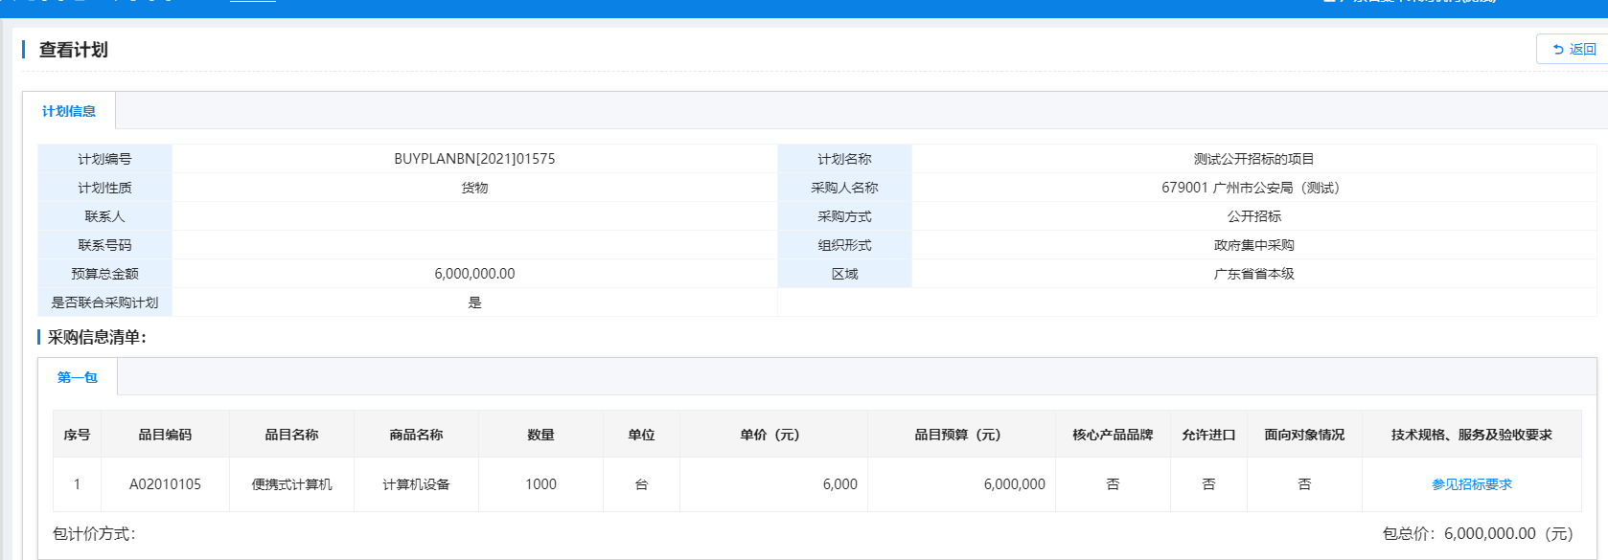Select the 第一包 package tab

[x=78, y=377]
